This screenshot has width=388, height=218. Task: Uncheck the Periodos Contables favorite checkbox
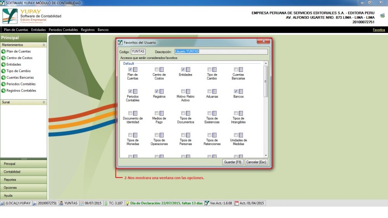point(130,91)
